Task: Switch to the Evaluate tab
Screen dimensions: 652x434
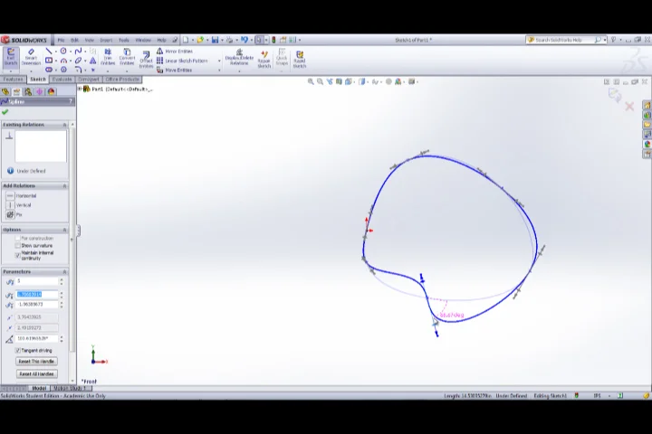Action: [x=62, y=80]
